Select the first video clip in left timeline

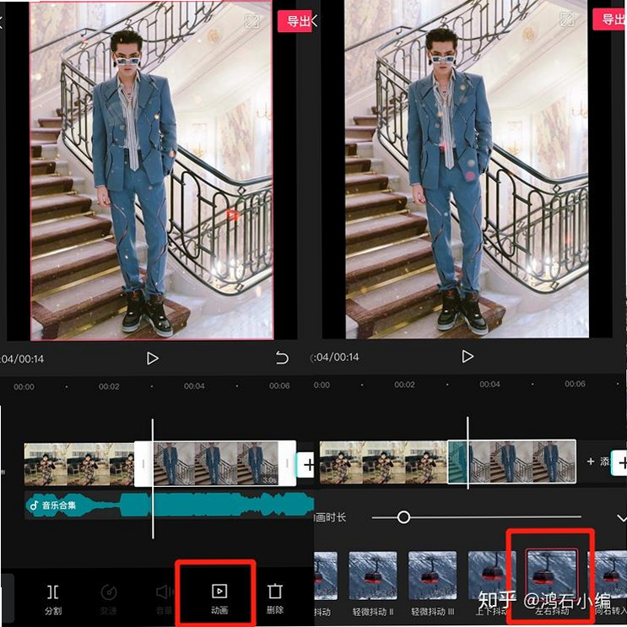pyautogui.click(x=79, y=464)
